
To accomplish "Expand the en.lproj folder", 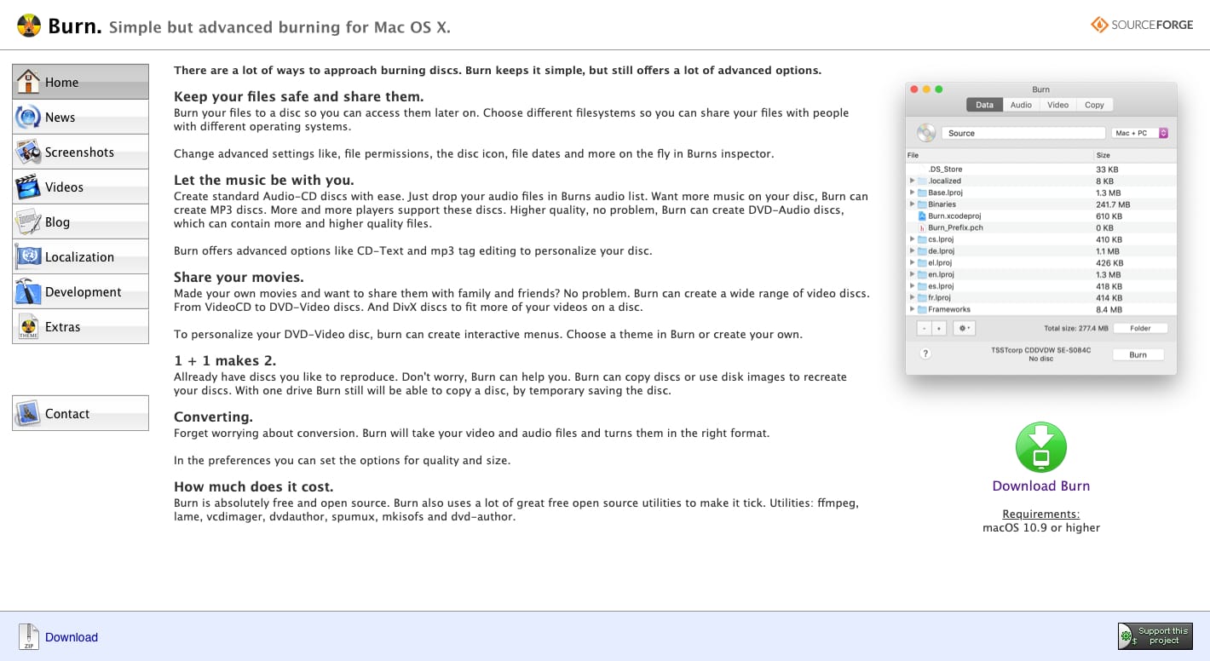I will coord(912,274).
